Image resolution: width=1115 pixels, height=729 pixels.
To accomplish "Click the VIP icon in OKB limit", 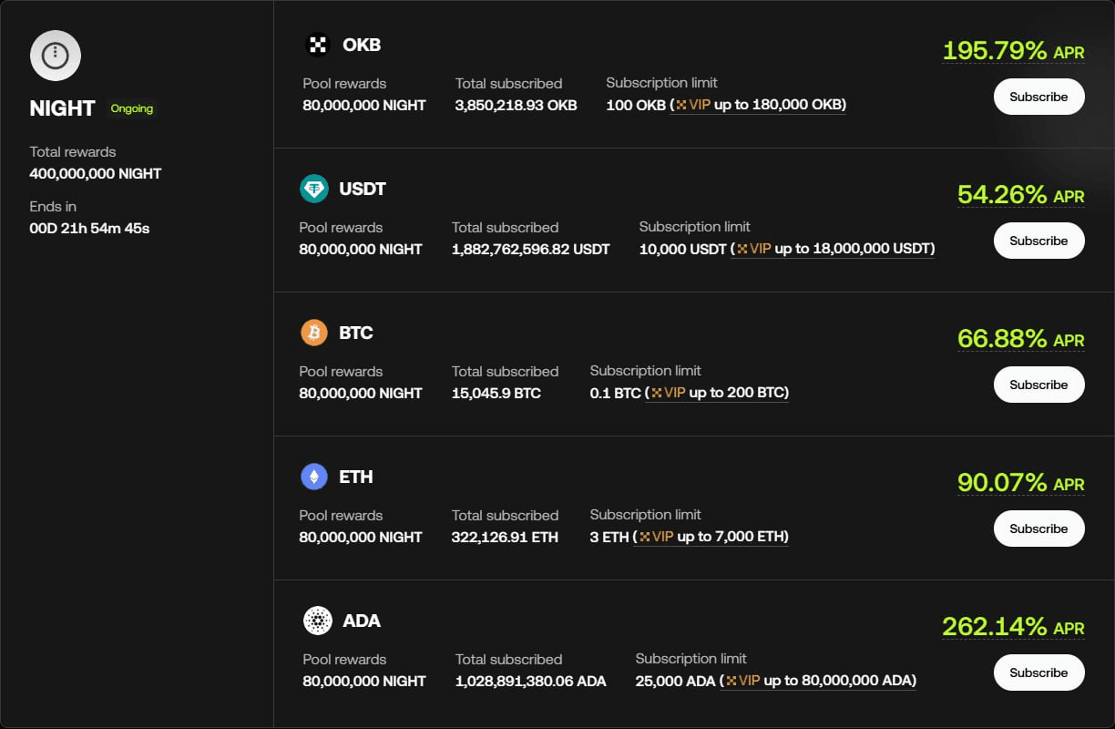I will (x=681, y=105).
